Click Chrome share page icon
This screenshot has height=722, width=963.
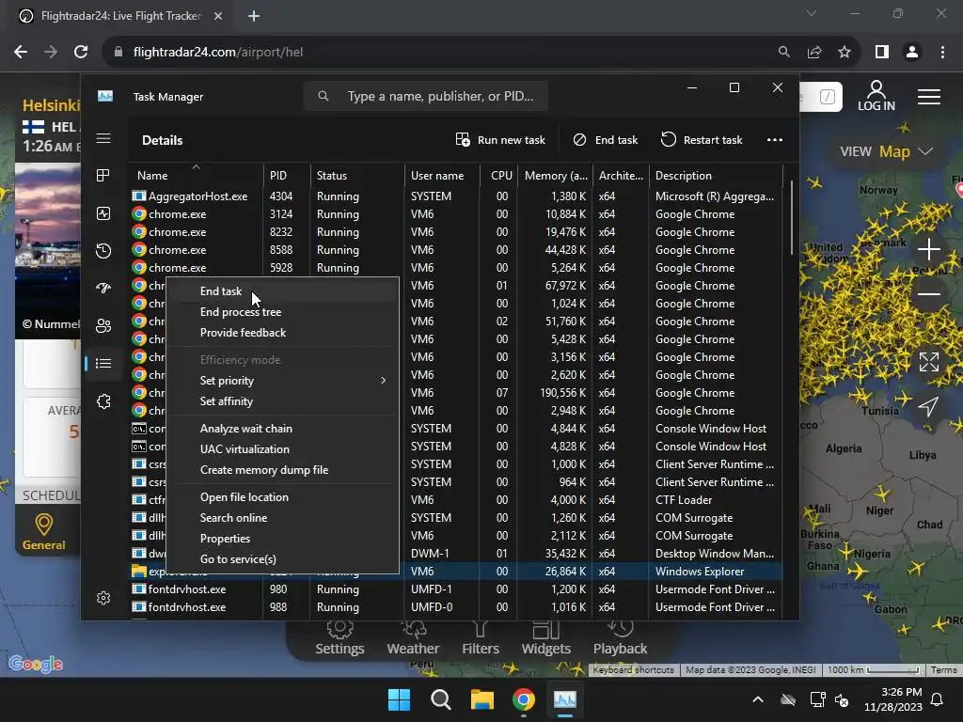tap(814, 53)
